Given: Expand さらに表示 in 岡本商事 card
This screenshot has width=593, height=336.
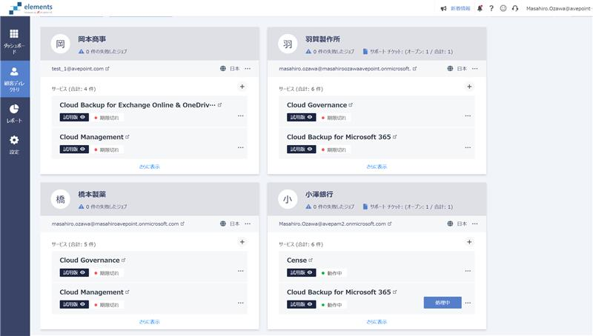Looking at the screenshot, I should (150, 167).
